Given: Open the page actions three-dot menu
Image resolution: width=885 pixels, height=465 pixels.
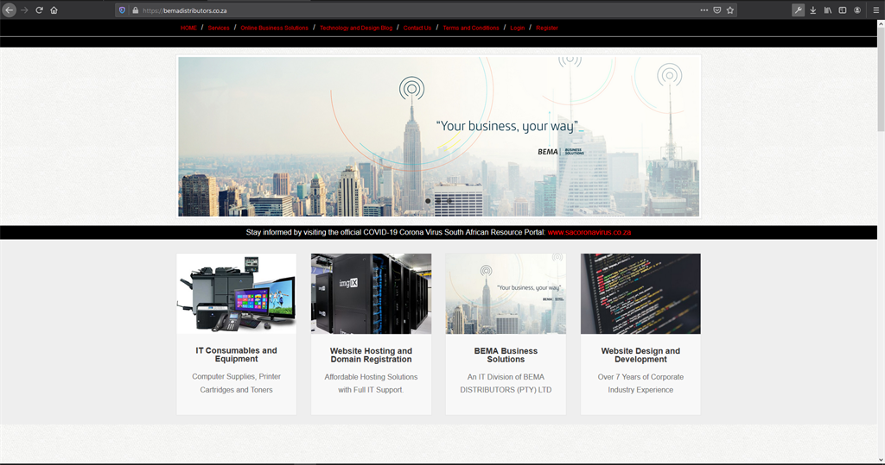Looking at the screenshot, I should click(704, 10).
